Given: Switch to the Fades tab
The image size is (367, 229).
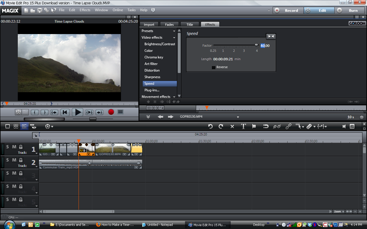Looking at the screenshot, I should click(169, 24).
